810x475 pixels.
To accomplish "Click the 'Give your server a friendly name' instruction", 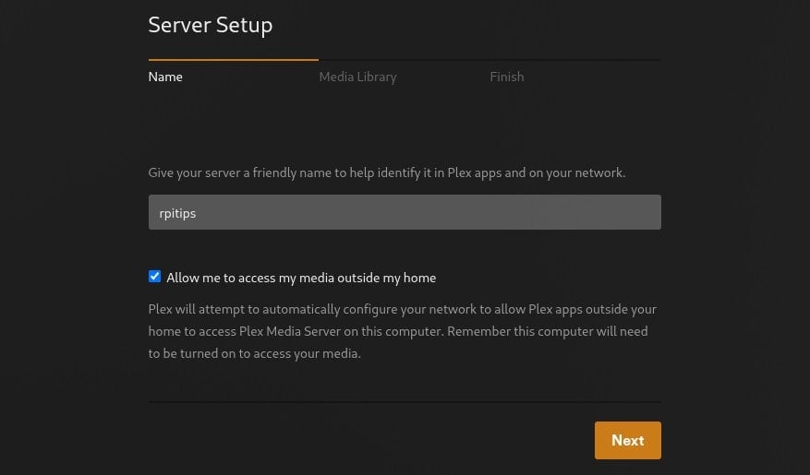I will click(387, 172).
